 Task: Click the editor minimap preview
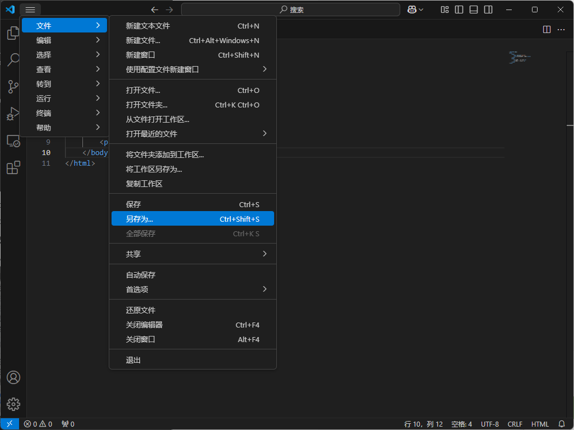(520, 58)
